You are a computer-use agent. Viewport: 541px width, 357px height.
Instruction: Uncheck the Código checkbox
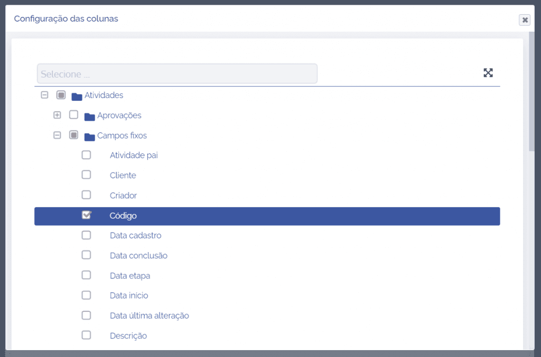pos(86,215)
